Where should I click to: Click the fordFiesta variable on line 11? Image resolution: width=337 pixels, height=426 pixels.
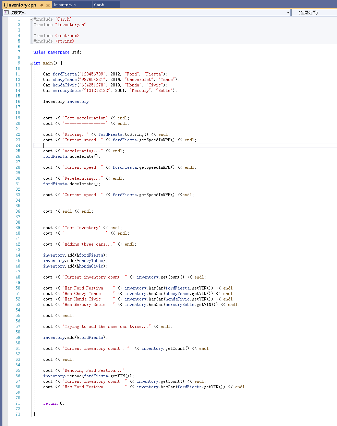click(64, 74)
